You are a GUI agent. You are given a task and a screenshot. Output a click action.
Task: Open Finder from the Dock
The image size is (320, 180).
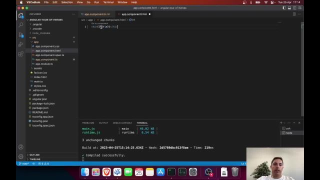[x=85, y=172]
